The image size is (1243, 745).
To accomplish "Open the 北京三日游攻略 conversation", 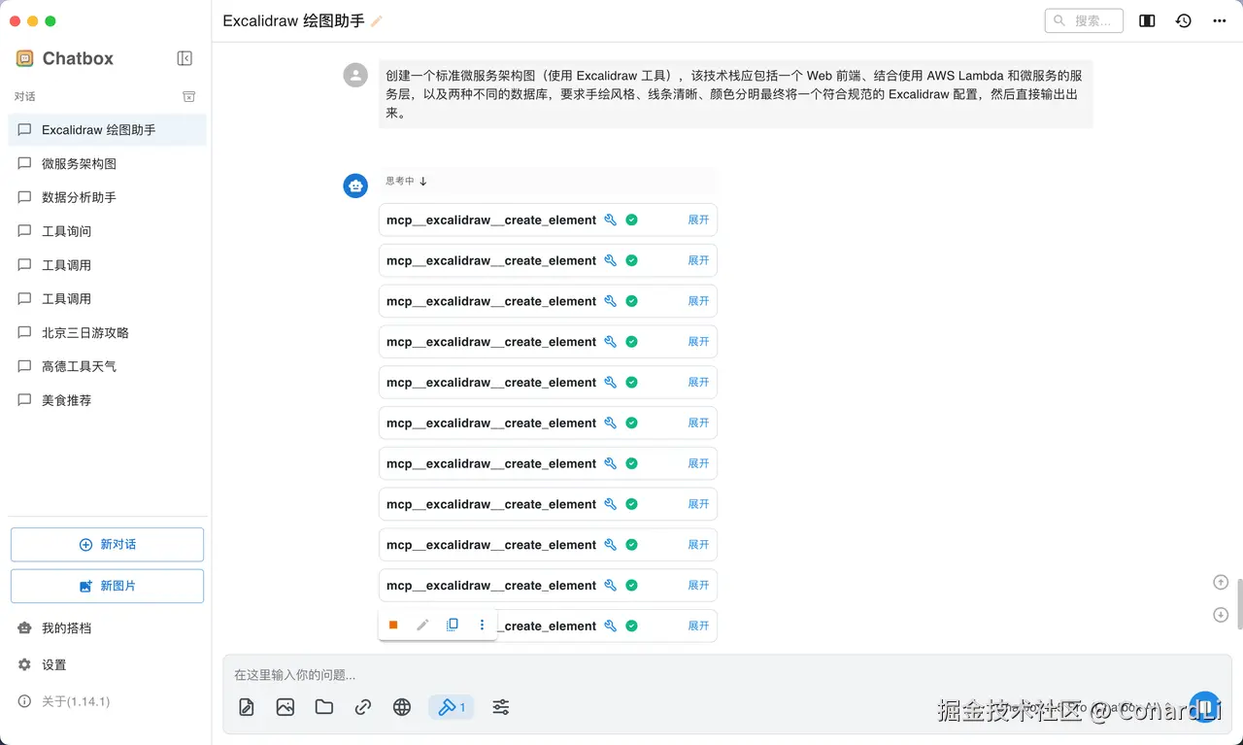I will (x=107, y=332).
